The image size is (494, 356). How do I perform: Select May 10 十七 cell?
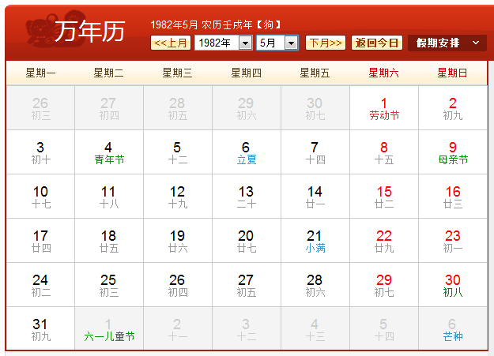click(40, 196)
